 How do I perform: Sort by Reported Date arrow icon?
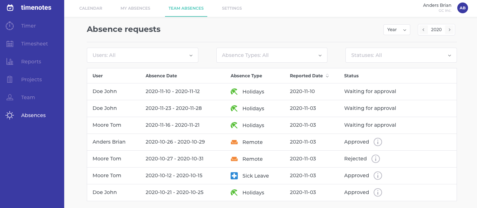click(x=327, y=76)
